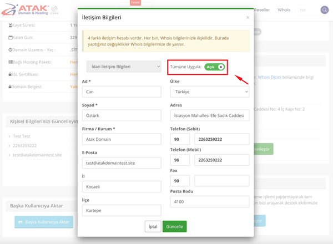The width and height of the screenshot is (333, 244).
Task: Click the Soyad surname field
Action: [122, 116]
